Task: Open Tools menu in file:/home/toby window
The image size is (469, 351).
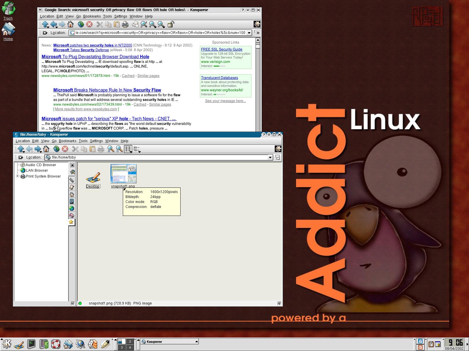Action: point(83,141)
